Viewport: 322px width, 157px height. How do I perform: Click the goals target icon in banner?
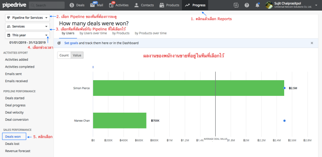coord(59,43)
